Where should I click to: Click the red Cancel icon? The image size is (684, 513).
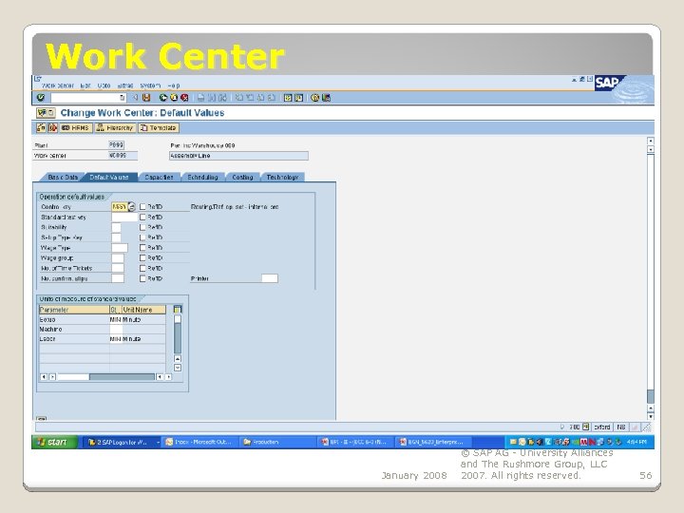pyautogui.click(x=184, y=98)
